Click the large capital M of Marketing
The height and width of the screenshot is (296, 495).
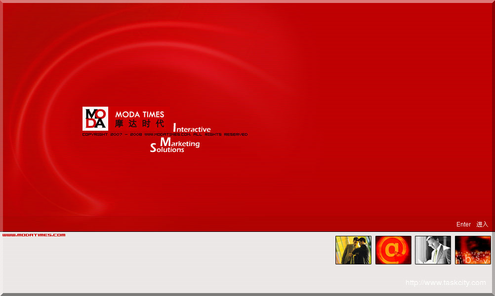coord(165,142)
